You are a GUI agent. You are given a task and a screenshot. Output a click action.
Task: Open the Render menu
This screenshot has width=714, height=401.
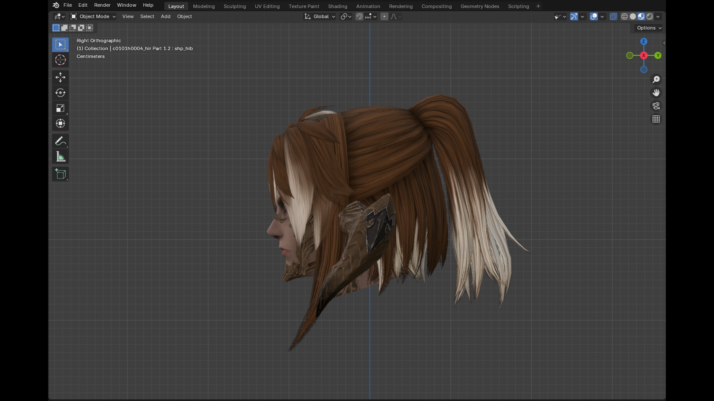point(102,5)
